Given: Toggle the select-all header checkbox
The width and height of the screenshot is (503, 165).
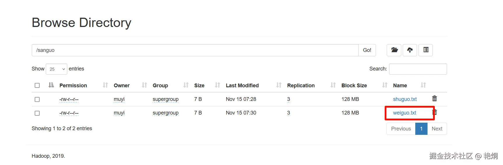Looking at the screenshot, I should click(37, 86).
